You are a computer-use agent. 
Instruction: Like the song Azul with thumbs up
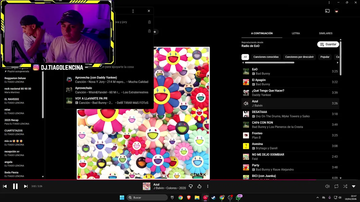pyautogui.click(x=199, y=186)
